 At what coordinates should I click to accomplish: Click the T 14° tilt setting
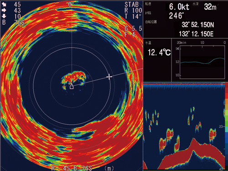point(133,16)
